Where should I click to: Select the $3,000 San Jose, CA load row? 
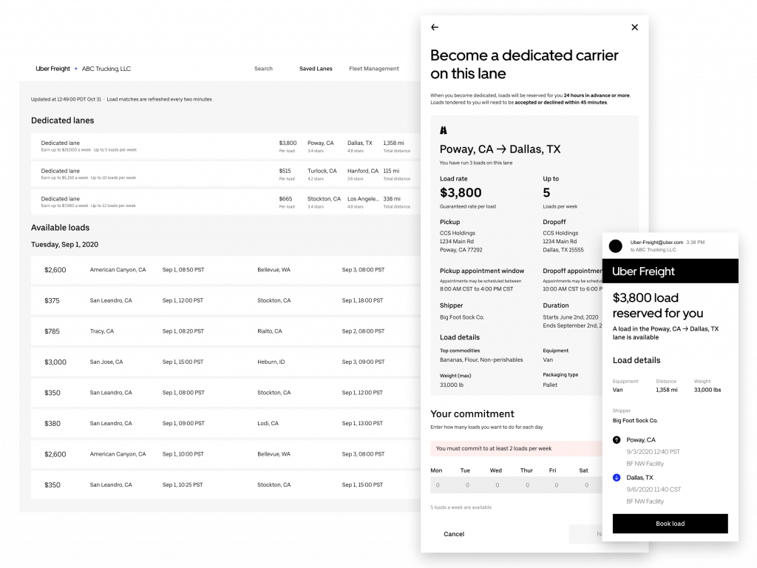(x=225, y=362)
